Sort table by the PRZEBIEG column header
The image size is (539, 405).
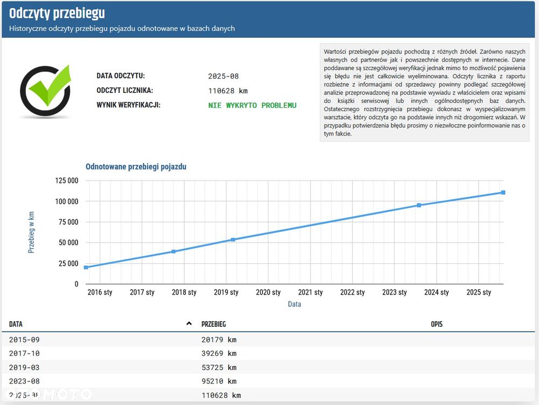(213, 324)
